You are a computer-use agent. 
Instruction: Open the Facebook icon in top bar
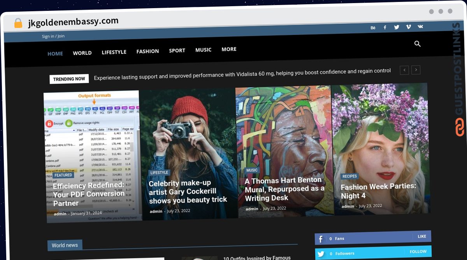385,27
